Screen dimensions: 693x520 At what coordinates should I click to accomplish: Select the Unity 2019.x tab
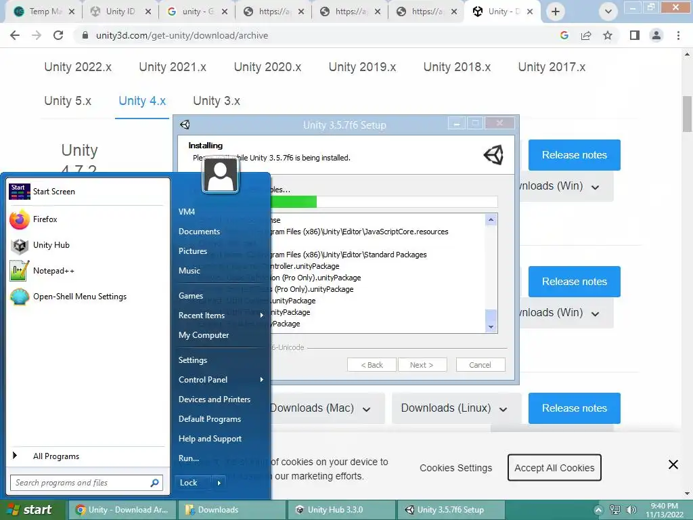click(x=363, y=67)
